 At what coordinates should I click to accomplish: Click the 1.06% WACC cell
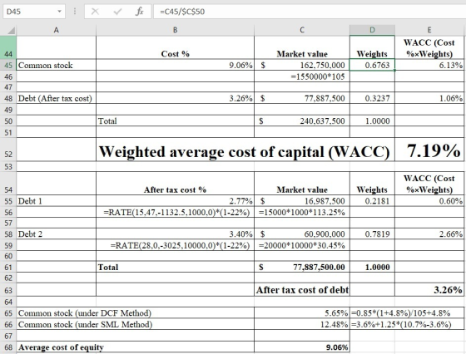429,98
